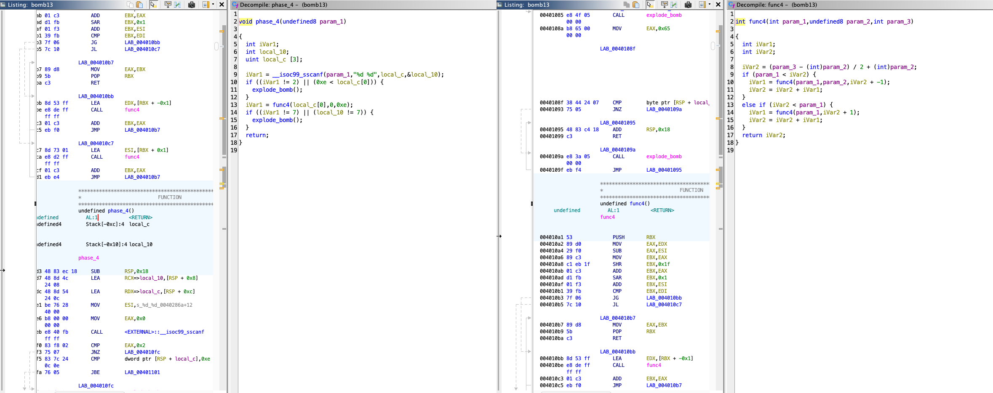The height and width of the screenshot is (393, 993).
Task: Click the Paste icon in the right Listing toolbar
Action: pos(636,5)
